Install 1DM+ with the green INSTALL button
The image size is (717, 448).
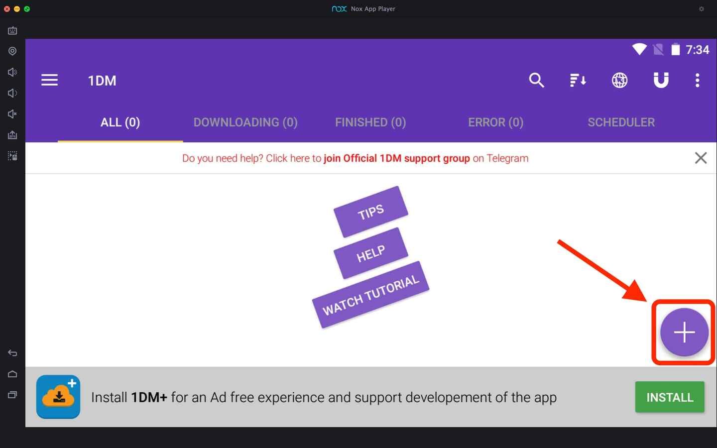click(x=670, y=397)
